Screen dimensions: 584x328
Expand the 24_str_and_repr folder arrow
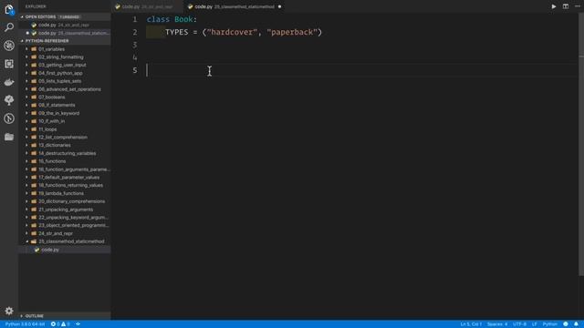click(x=26, y=233)
